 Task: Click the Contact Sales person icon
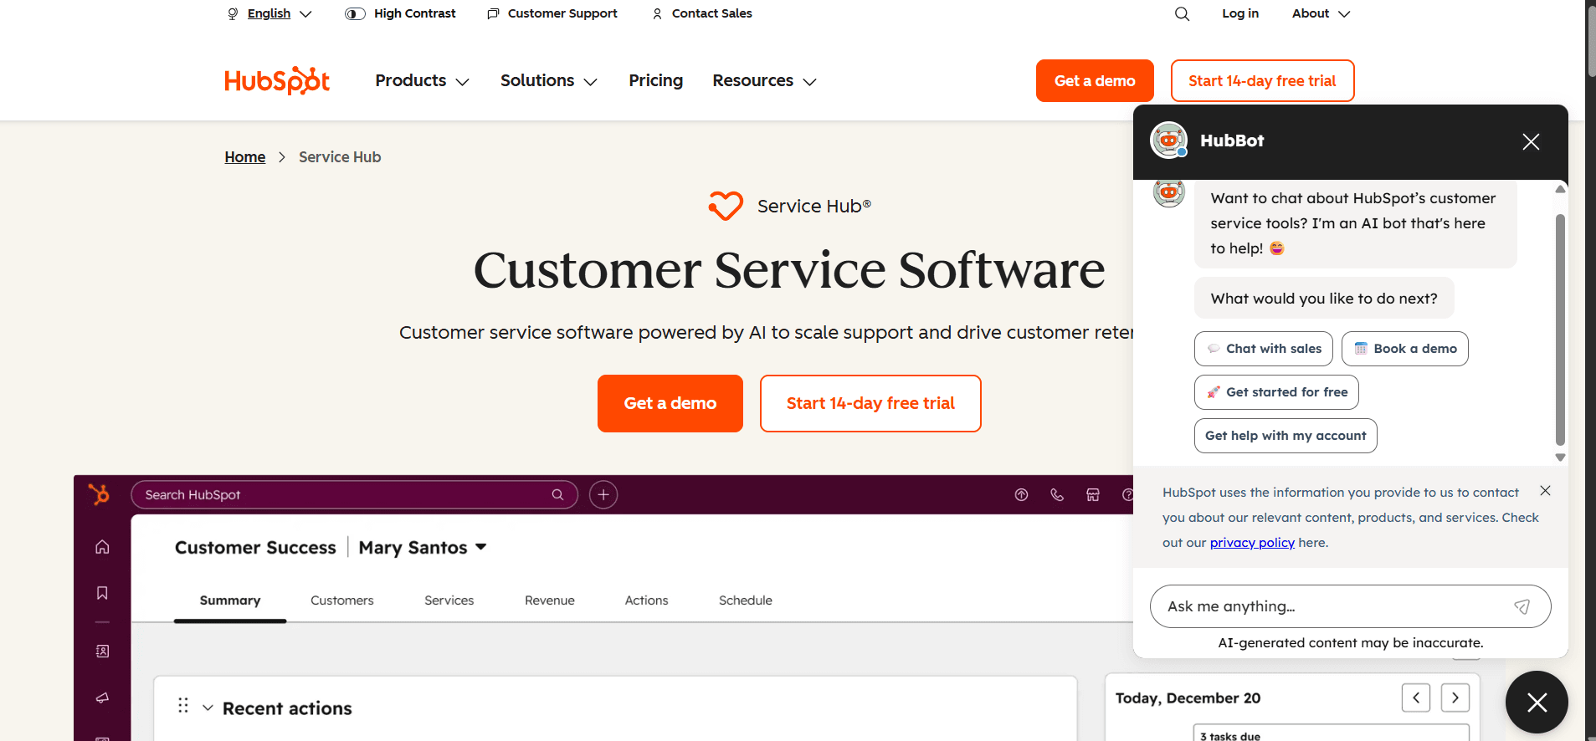657,13
